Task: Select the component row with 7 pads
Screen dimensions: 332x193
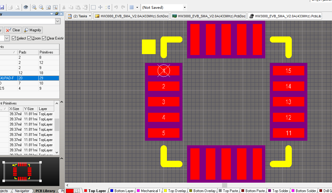Action: [30, 83]
